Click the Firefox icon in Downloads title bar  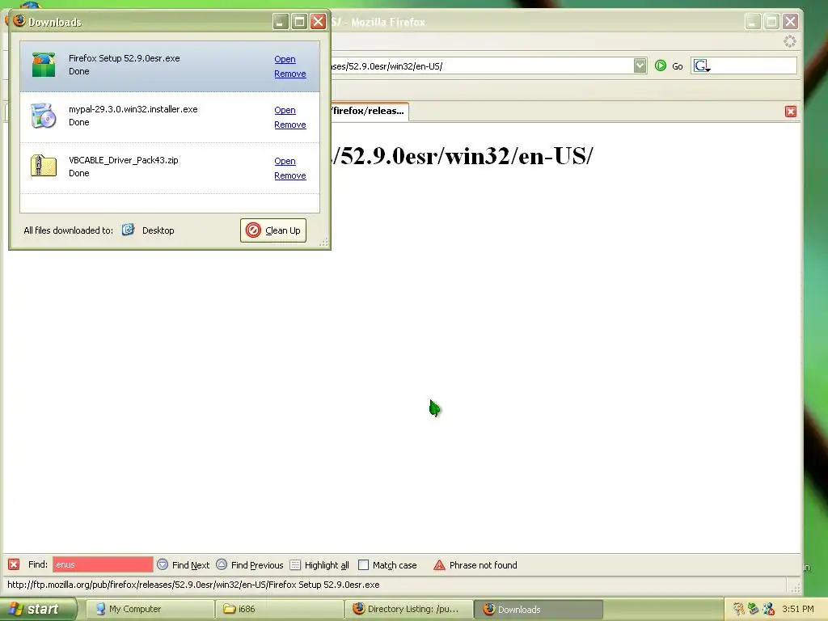coord(19,20)
